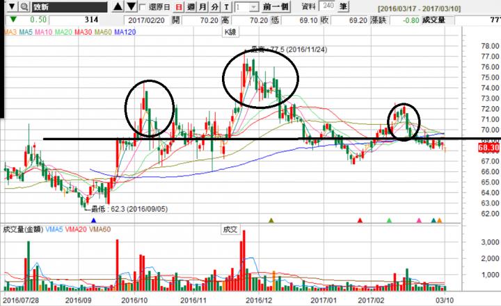Click the VMA60 volume average legend
The image size is (501, 306).
(100, 230)
